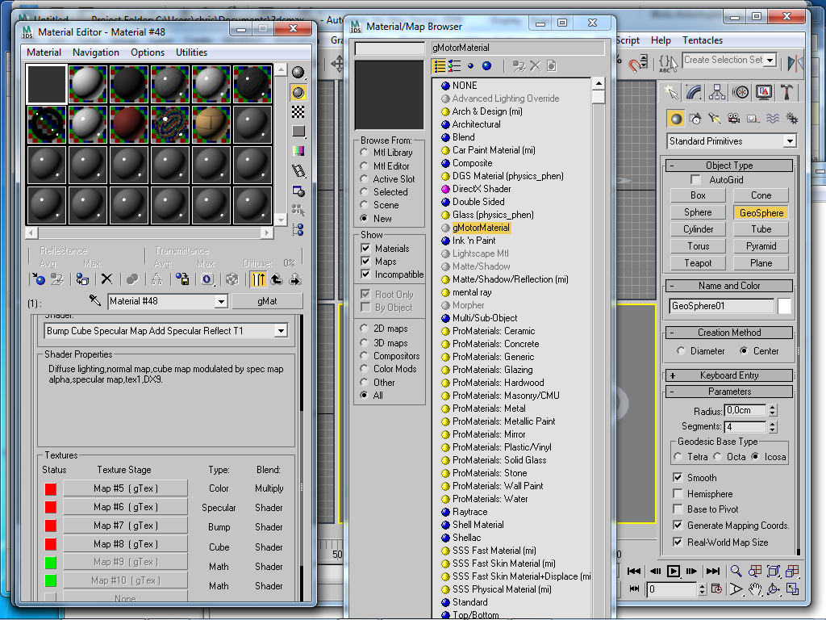Open the Hierarchy command panel tab
This screenshot has width=826, height=620.
click(x=717, y=93)
